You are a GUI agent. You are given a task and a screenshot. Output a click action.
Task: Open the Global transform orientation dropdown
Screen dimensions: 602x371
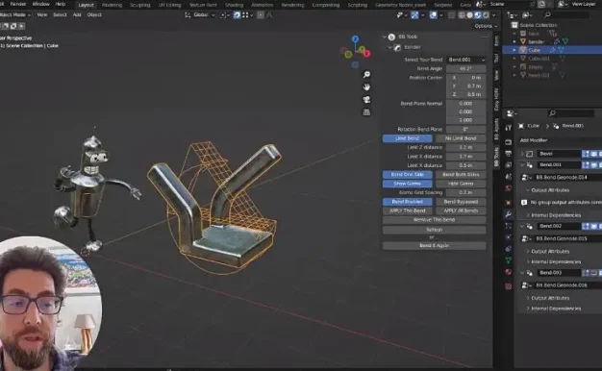tap(200, 15)
